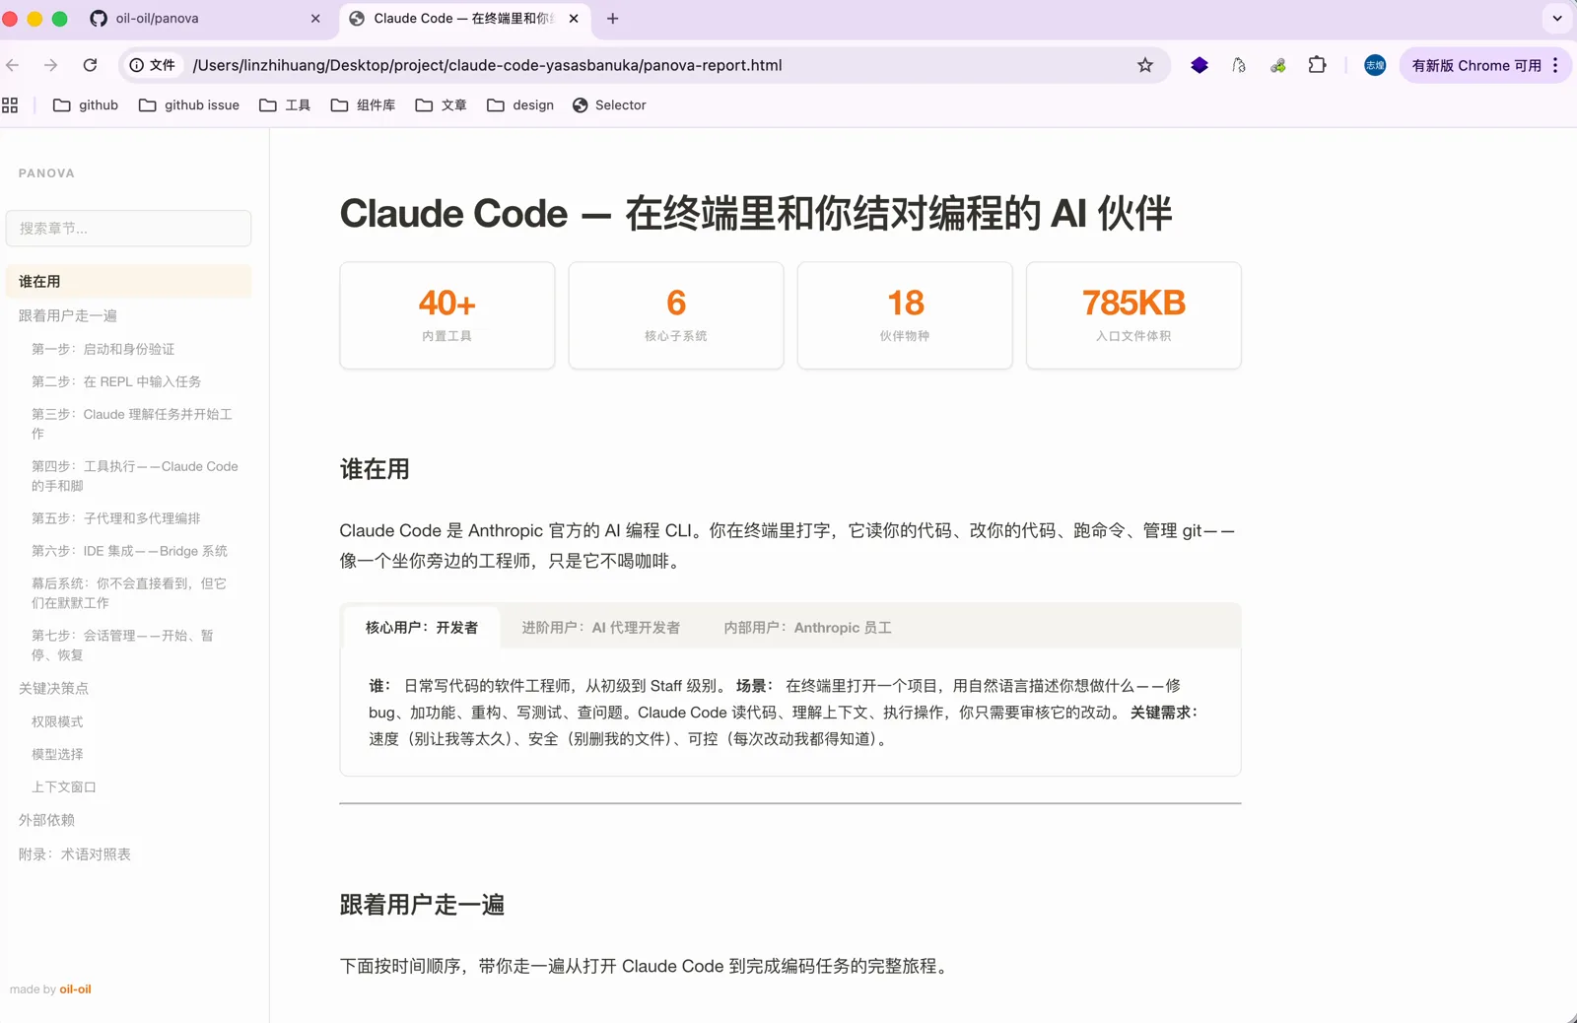The width and height of the screenshot is (1577, 1023).
Task: Click the browser back arrow
Action: point(13,65)
